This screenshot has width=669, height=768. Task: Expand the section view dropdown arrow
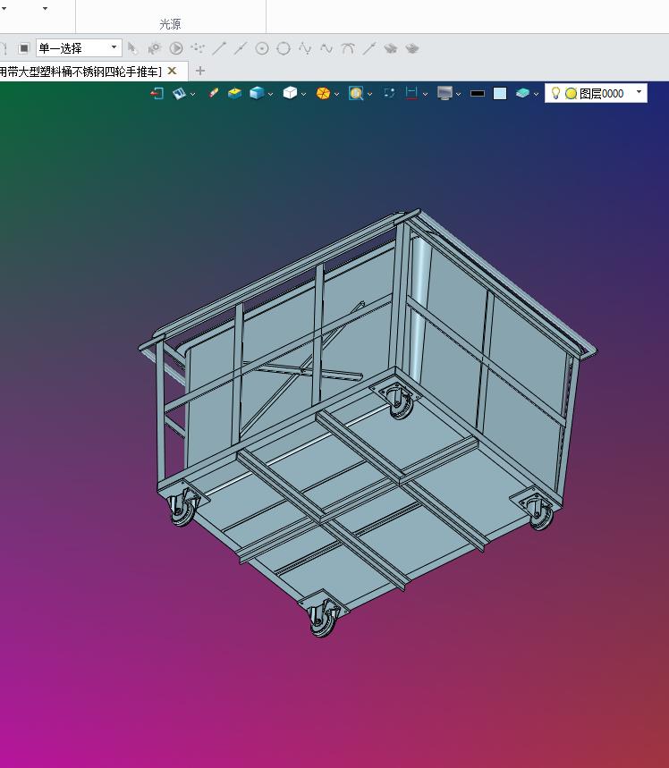tap(336, 94)
